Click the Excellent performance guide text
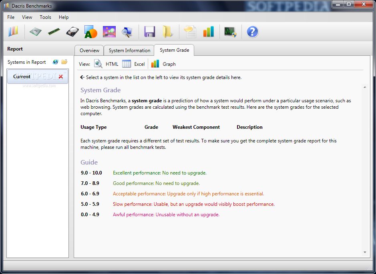 (x=160, y=173)
